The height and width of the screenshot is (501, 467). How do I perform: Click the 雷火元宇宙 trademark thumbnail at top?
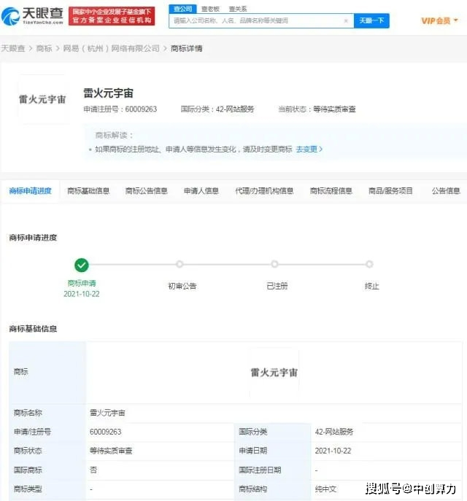click(42, 99)
